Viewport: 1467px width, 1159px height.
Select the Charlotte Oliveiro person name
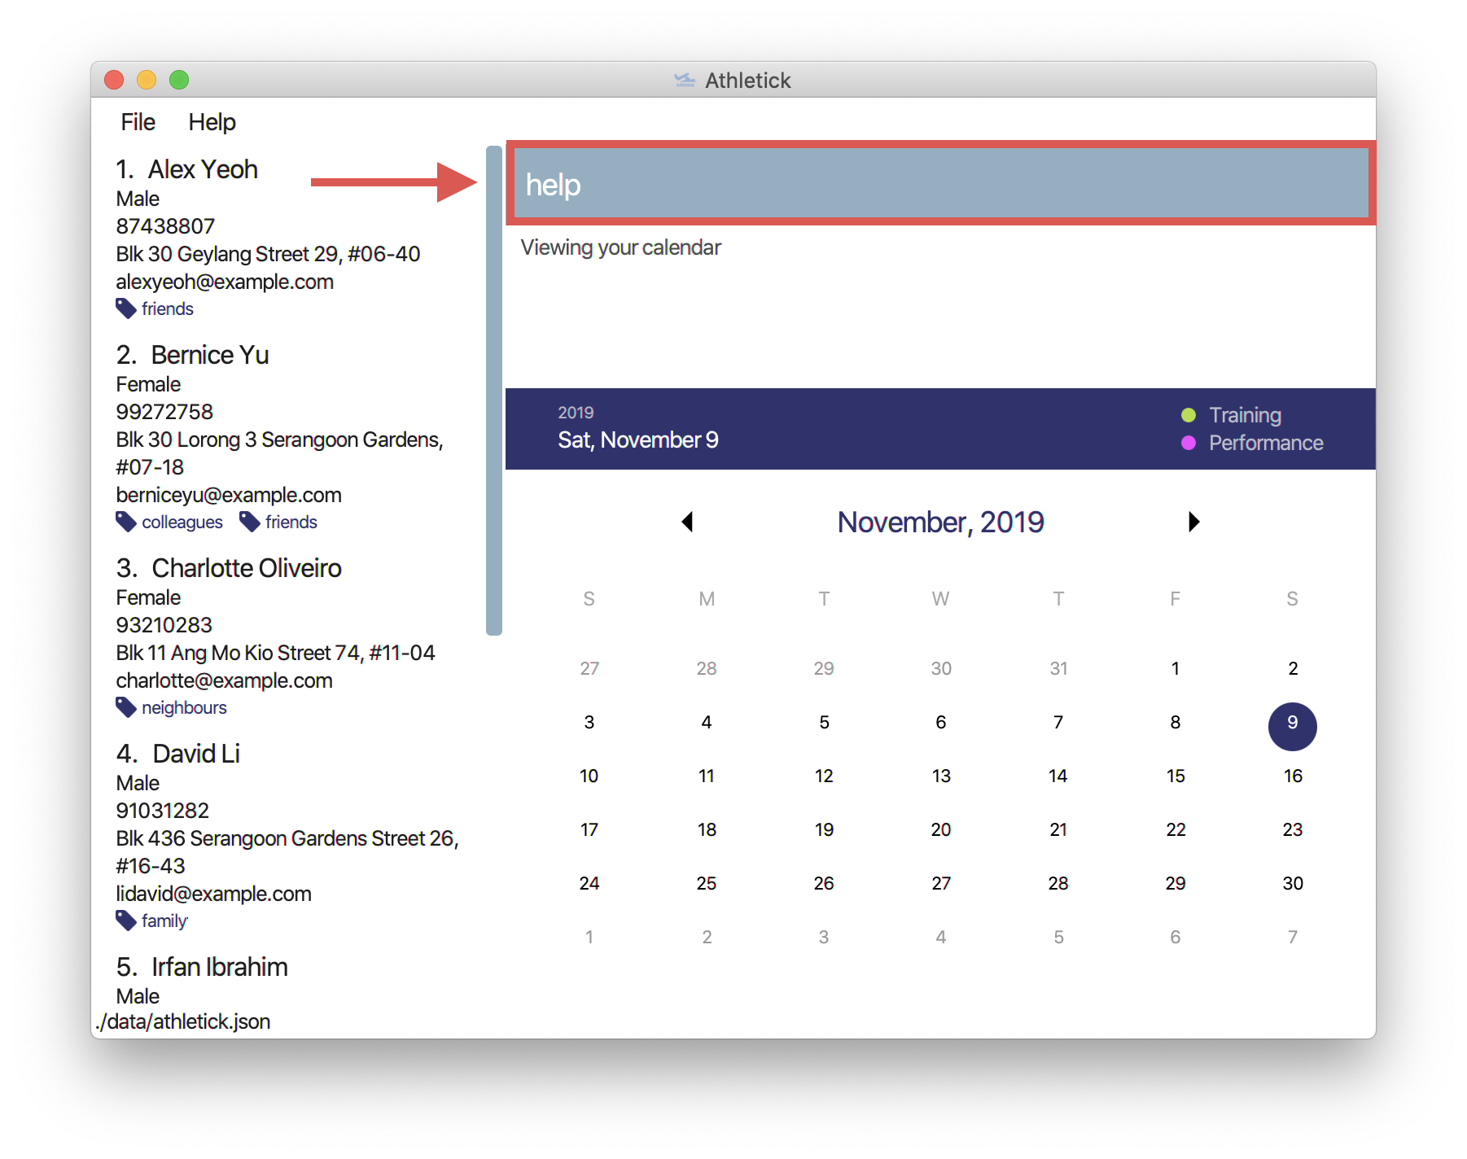point(247,568)
